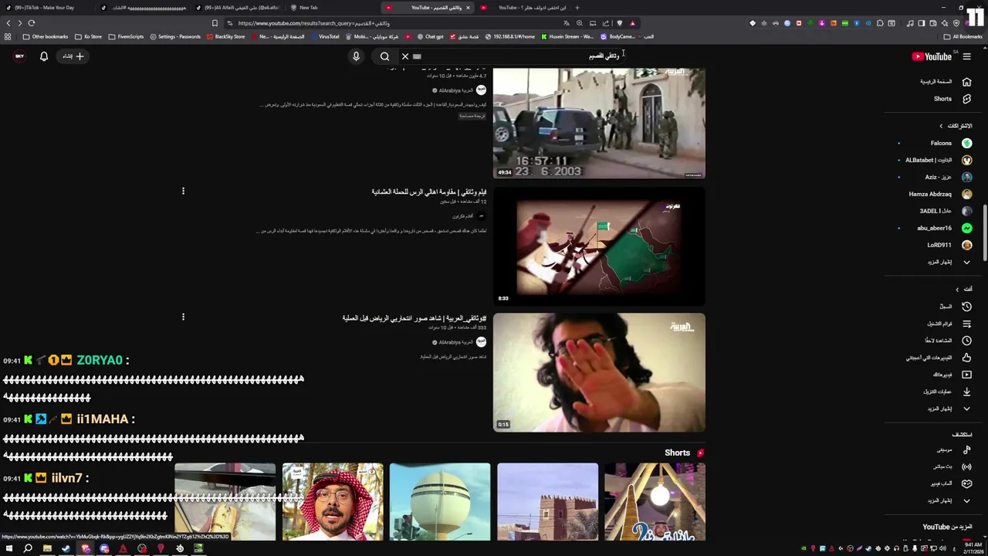
Task: Open Shorts in the sidebar
Action: click(943, 99)
